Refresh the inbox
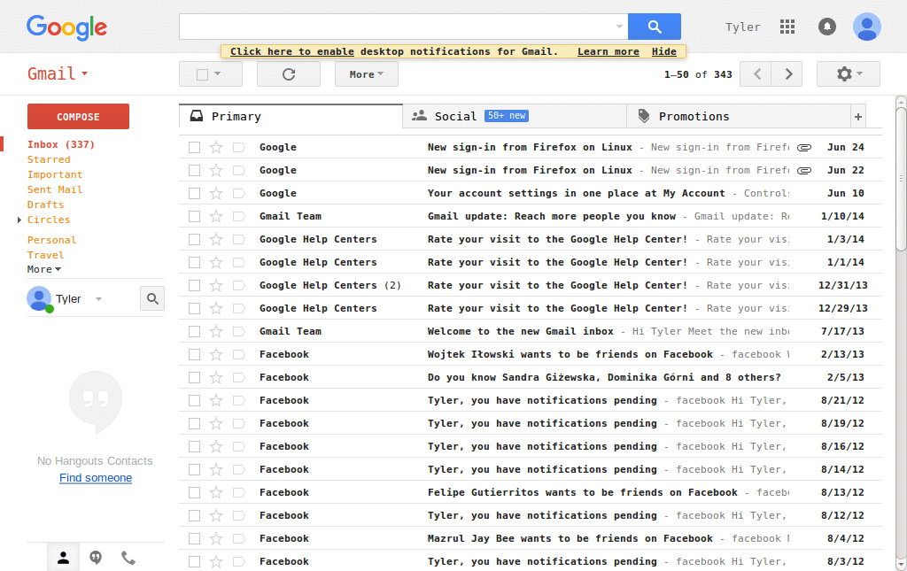Screen dimensions: 907x571 coord(289,74)
